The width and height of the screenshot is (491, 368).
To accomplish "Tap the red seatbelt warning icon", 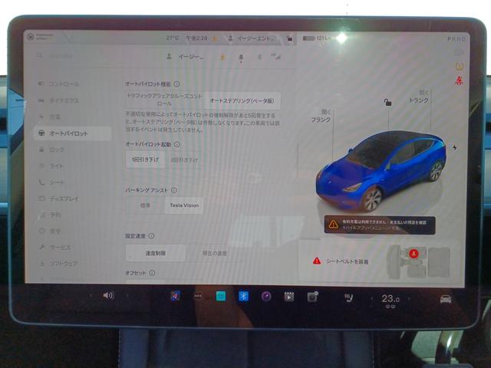I will click(x=459, y=81).
